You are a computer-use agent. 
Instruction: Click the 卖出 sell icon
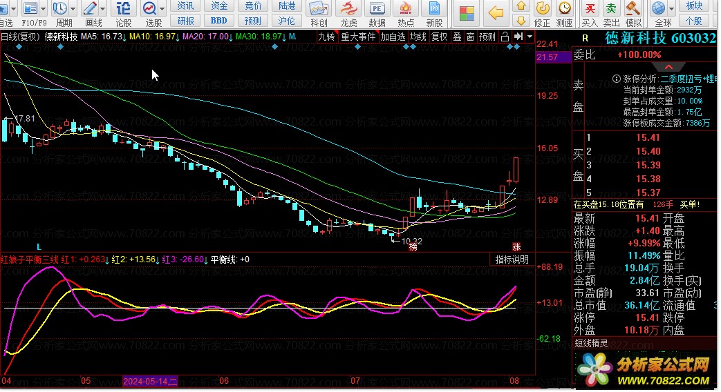tap(611, 8)
